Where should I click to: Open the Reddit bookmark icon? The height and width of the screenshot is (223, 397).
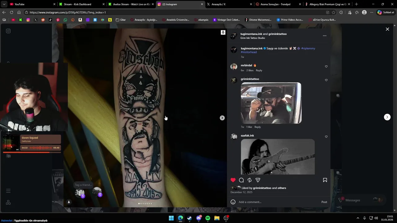43,20
